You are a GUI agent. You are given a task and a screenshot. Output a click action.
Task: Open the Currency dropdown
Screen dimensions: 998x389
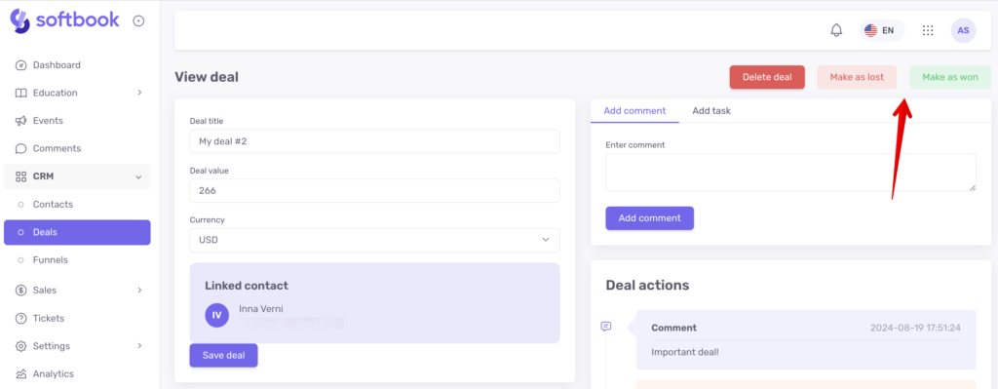point(374,240)
